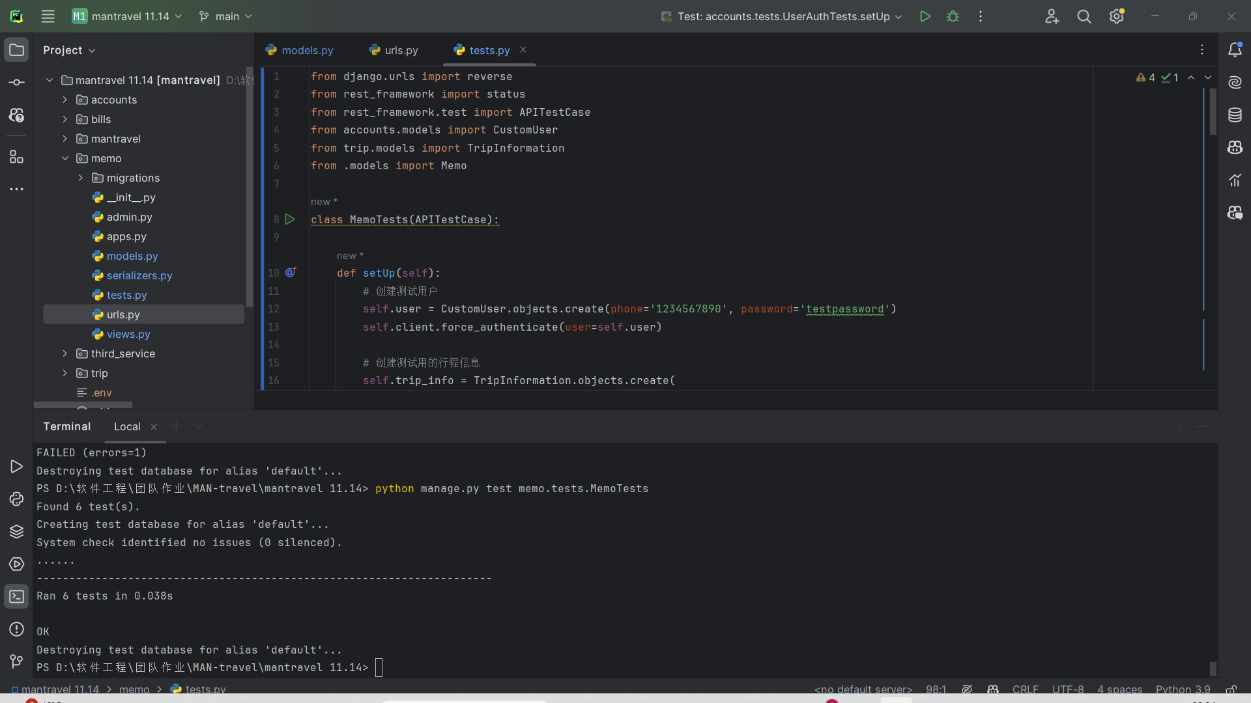The height and width of the screenshot is (703, 1251).
Task: Open the Database tool window
Action: 1235,115
